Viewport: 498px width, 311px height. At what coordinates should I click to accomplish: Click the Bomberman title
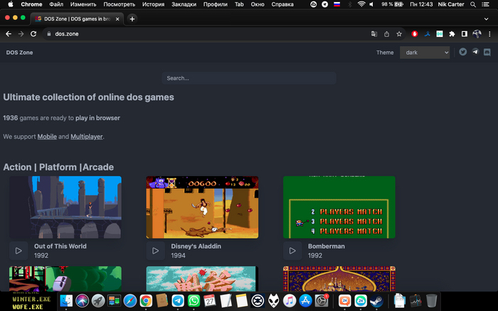(x=326, y=246)
